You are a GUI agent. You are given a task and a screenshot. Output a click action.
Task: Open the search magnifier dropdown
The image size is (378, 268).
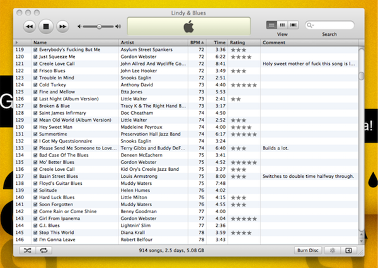coord(310,25)
